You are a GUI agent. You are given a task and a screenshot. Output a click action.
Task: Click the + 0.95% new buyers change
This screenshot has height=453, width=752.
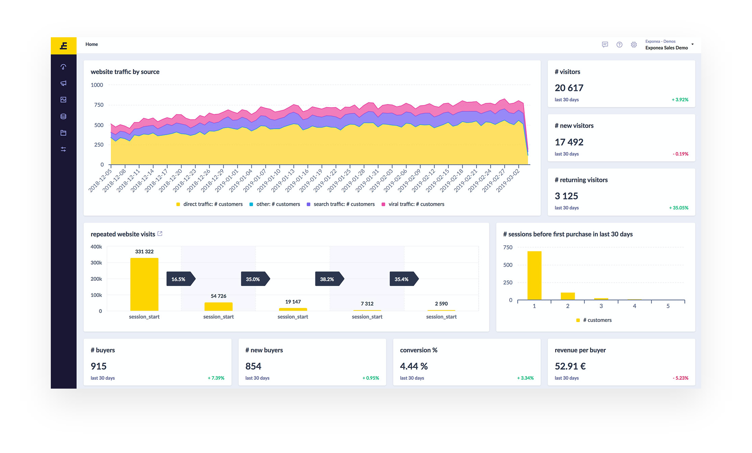(371, 378)
